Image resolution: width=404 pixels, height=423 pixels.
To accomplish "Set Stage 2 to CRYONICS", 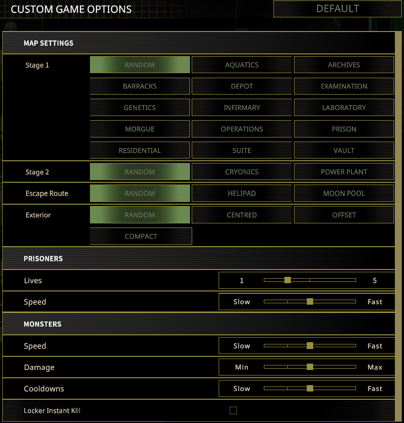I will coord(241,172).
